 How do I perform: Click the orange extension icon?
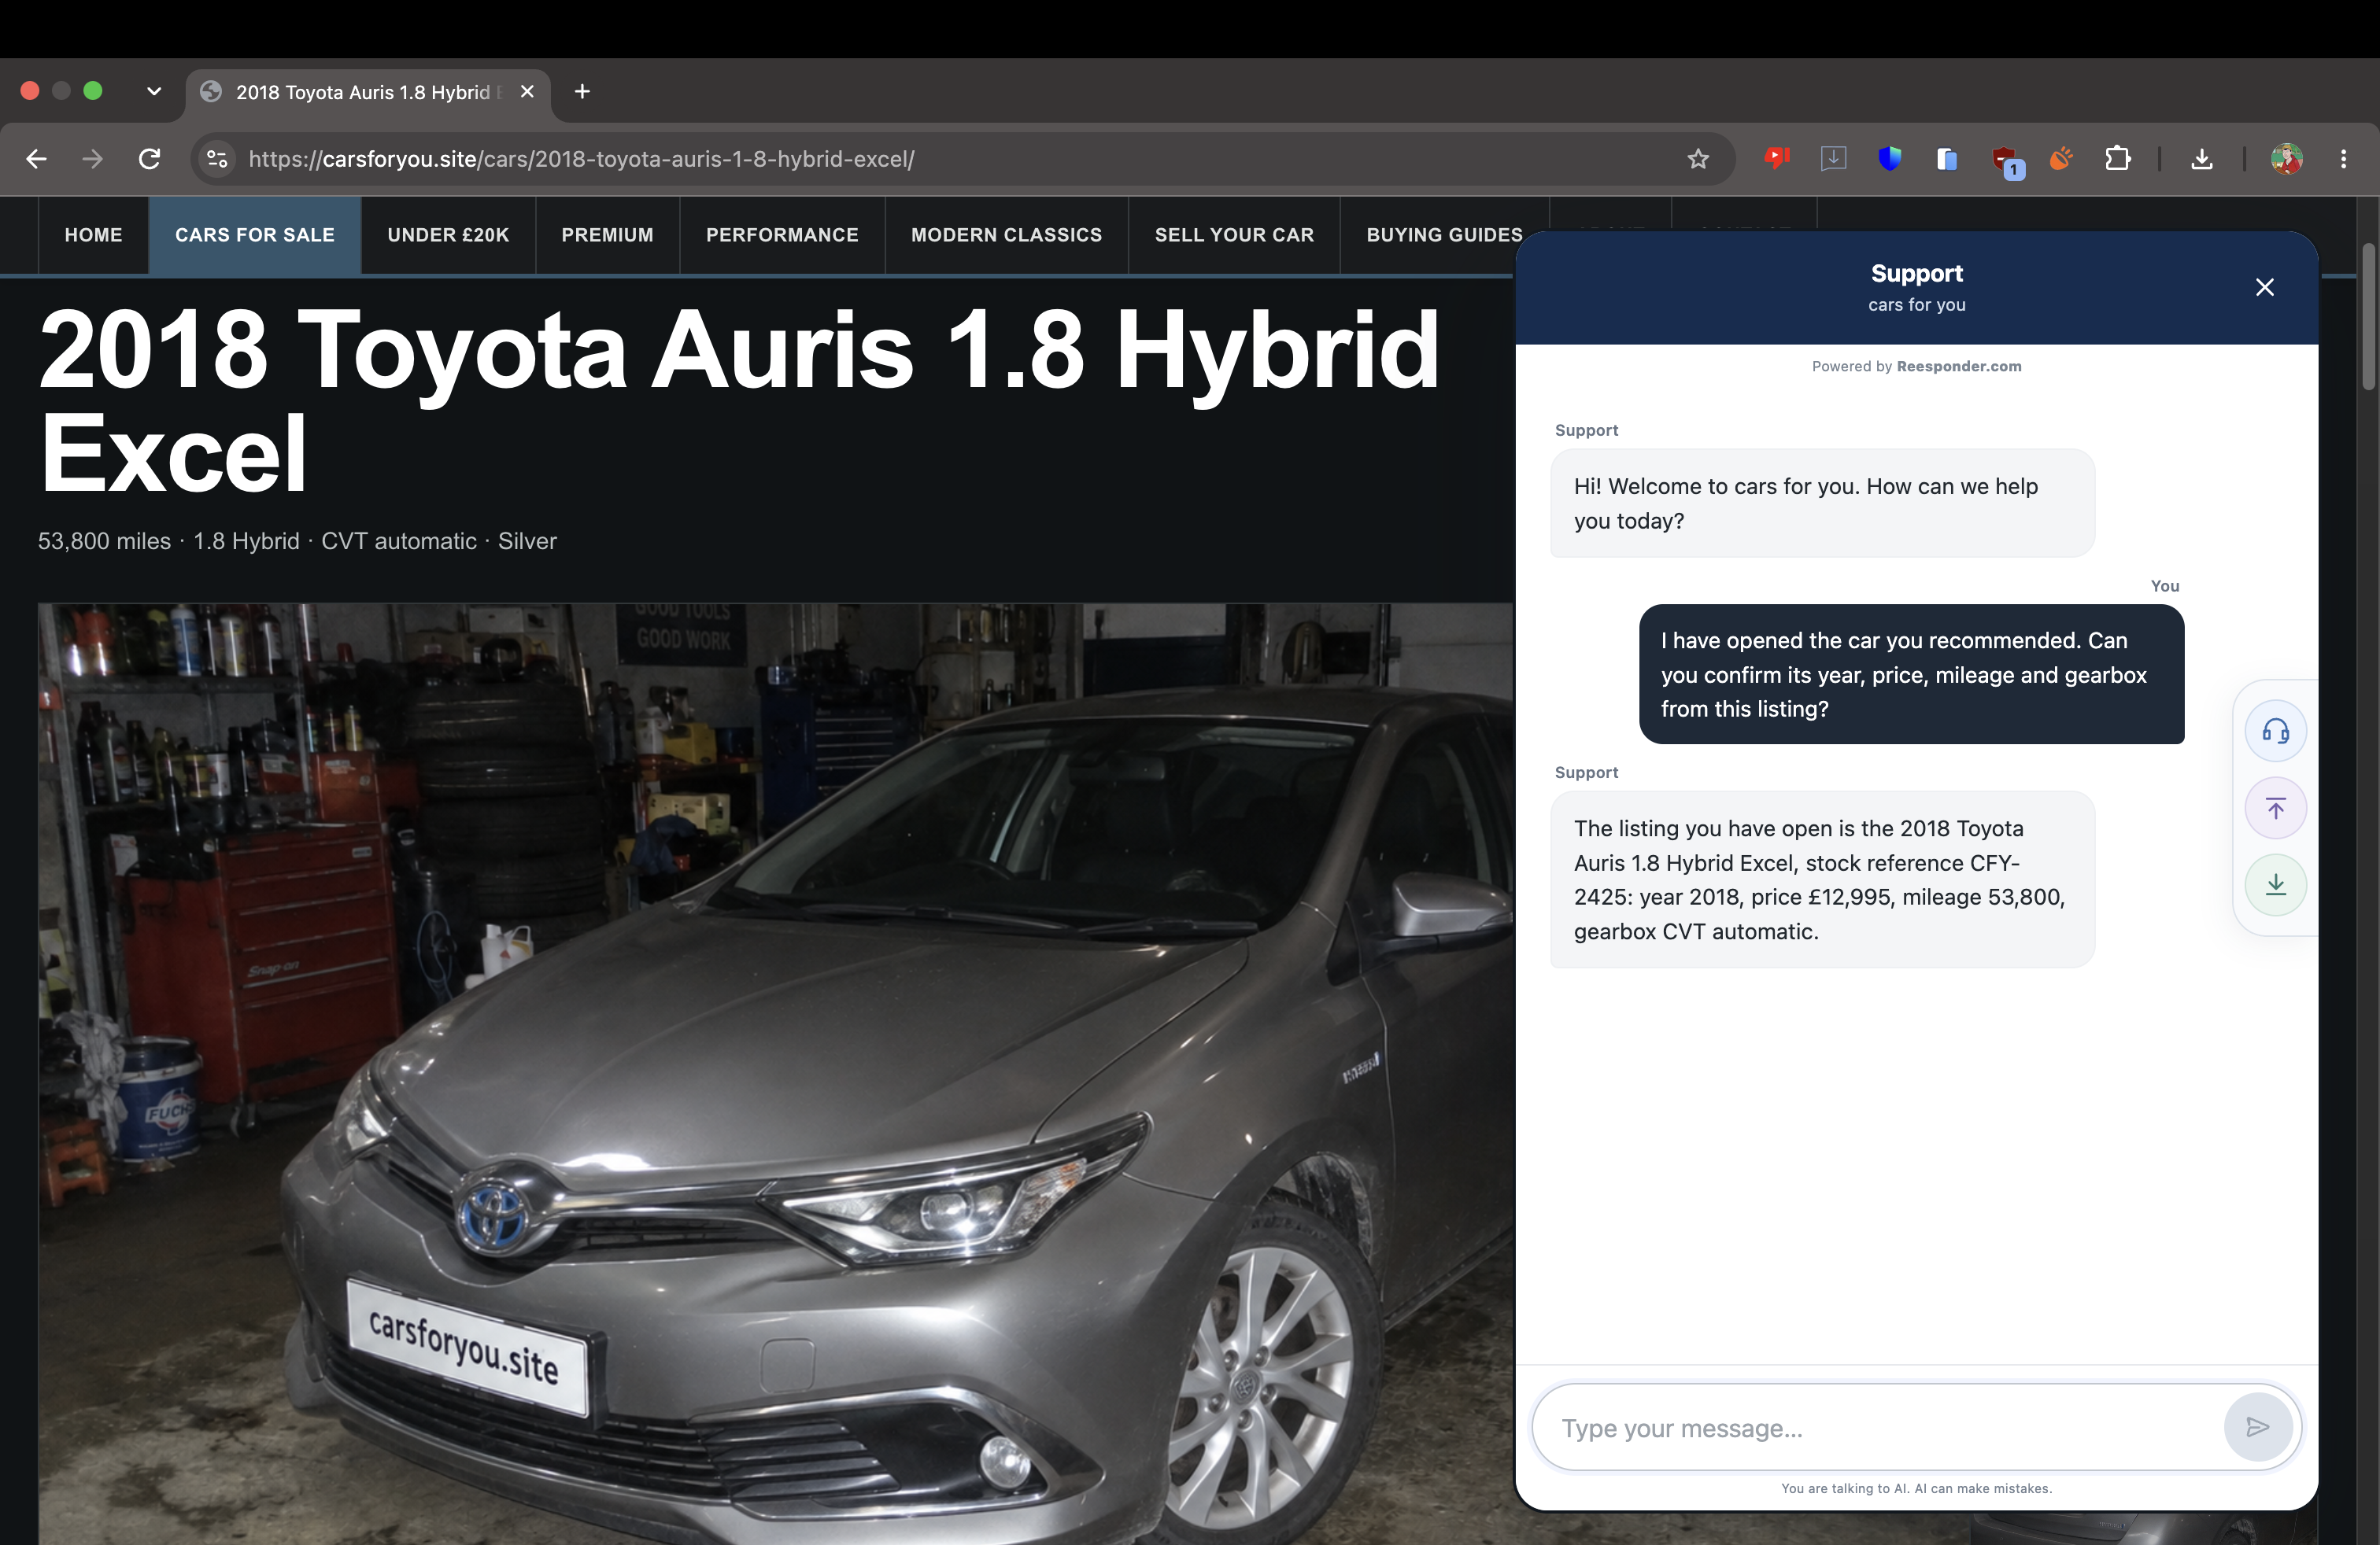point(2061,158)
